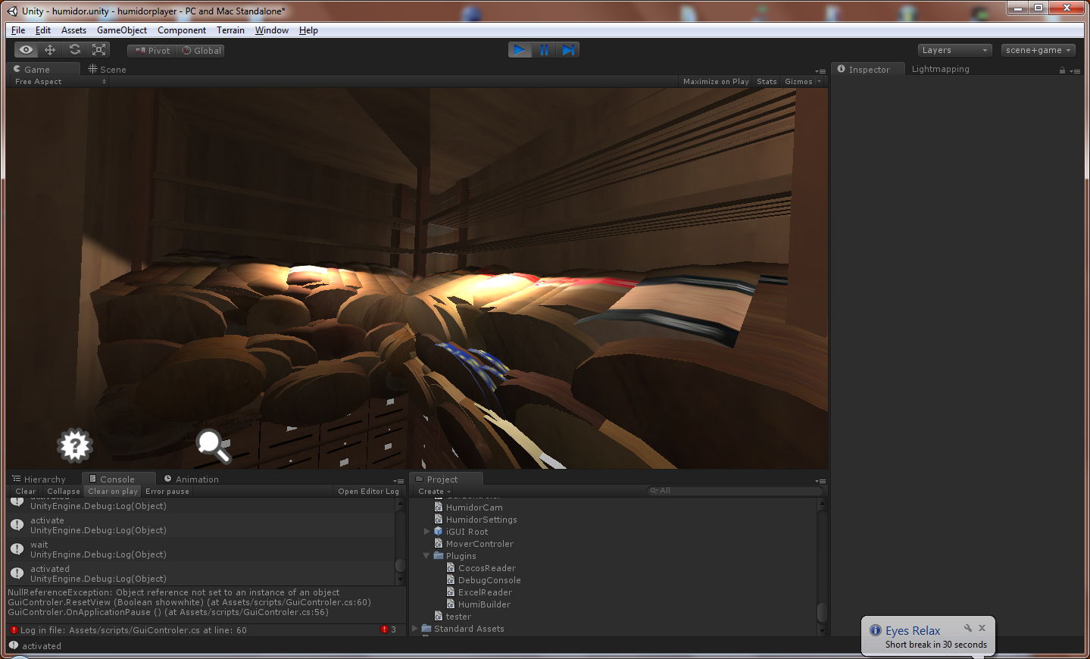This screenshot has height=659, width=1090.
Task: Stop play mode with Play button
Action: point(520,50)
